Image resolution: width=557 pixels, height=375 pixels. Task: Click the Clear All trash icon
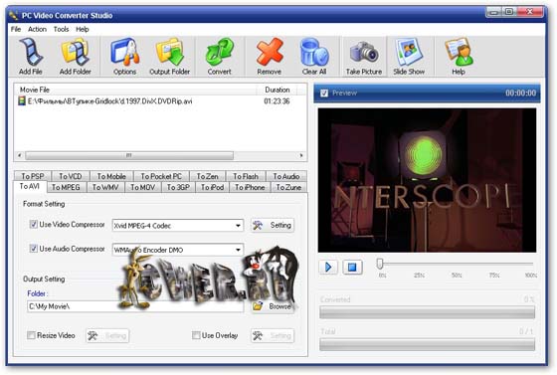314,52
